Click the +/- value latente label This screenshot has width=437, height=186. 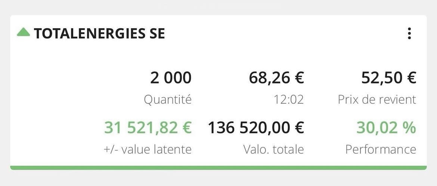148,149
